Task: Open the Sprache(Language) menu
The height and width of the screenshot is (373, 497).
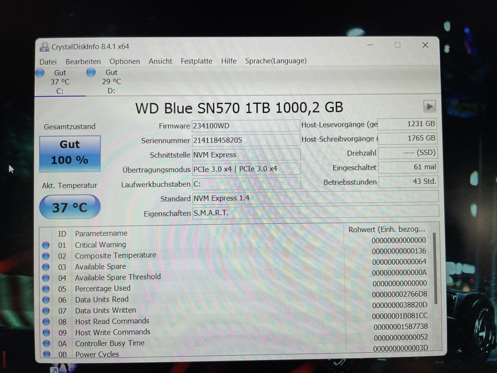Action: [x=276, y=61]
